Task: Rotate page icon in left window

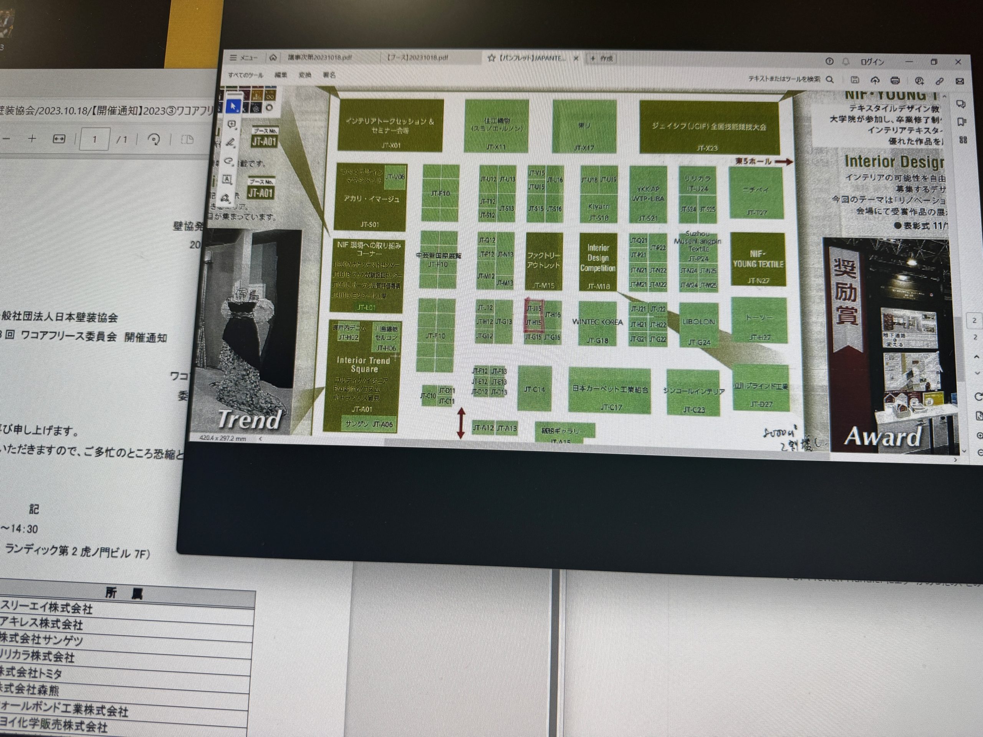Action: coord(154,139)
